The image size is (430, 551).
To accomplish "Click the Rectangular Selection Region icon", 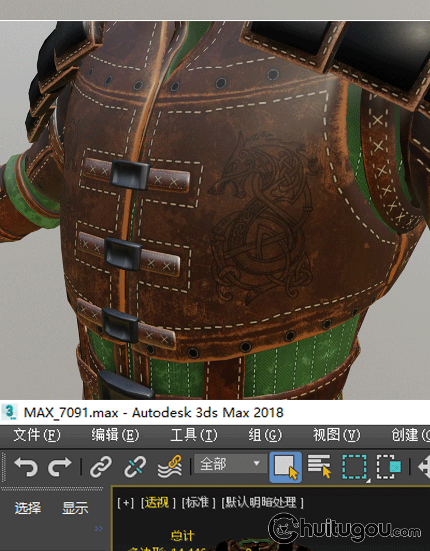I will (x=354, y=466).
